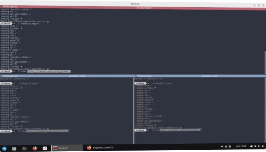This screenshot has width=266, height=152.
Task: Click 'running flatpak' line in bottom-left pane
Action: click(11, 110)
